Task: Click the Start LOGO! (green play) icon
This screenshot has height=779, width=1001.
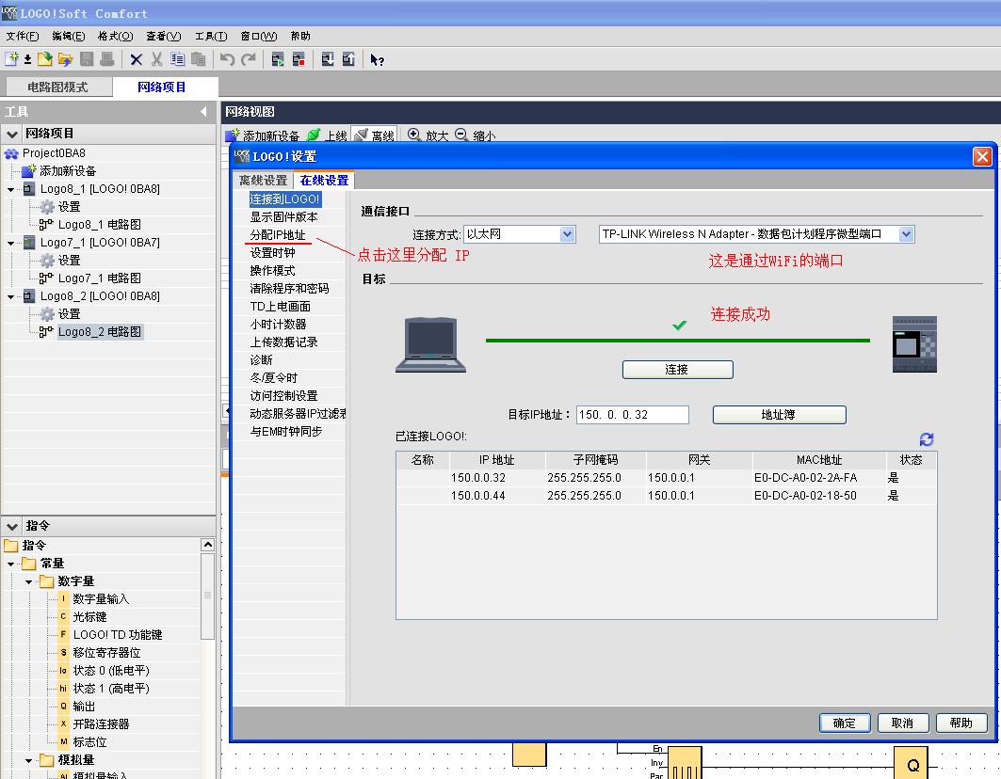Action: (x=278, y=59)
